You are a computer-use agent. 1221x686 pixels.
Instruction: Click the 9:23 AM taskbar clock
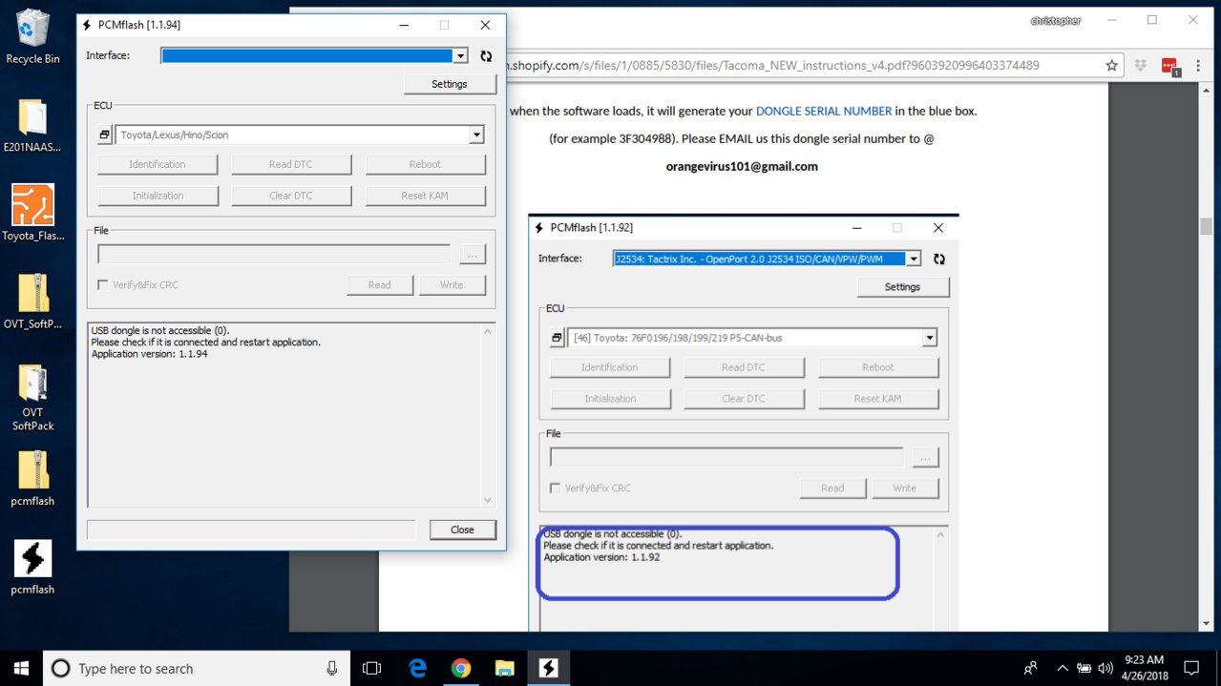pyautogui.click(x=1146, y=660)
